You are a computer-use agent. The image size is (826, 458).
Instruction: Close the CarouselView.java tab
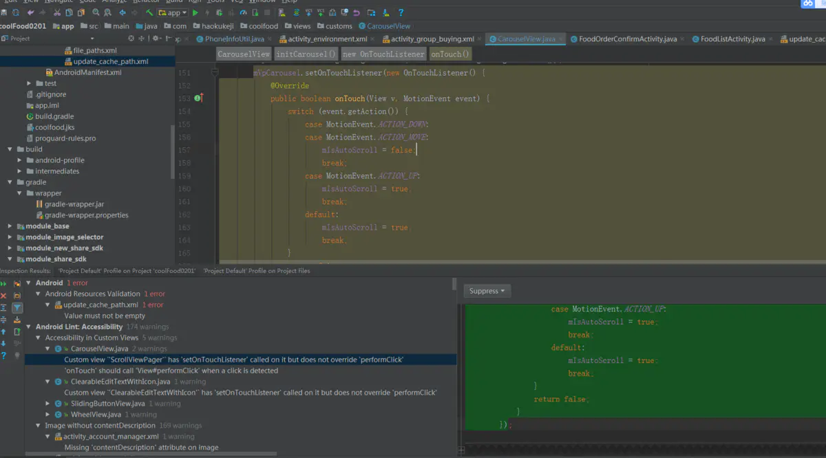tap(562, 39)
